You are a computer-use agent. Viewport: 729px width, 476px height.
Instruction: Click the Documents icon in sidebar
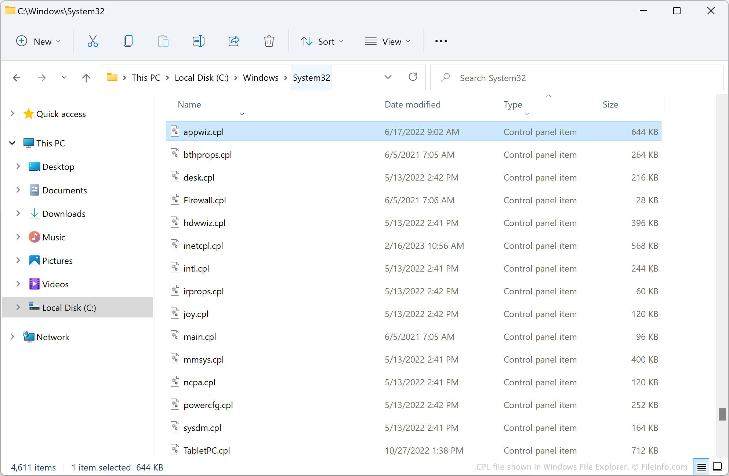point(35,190)
